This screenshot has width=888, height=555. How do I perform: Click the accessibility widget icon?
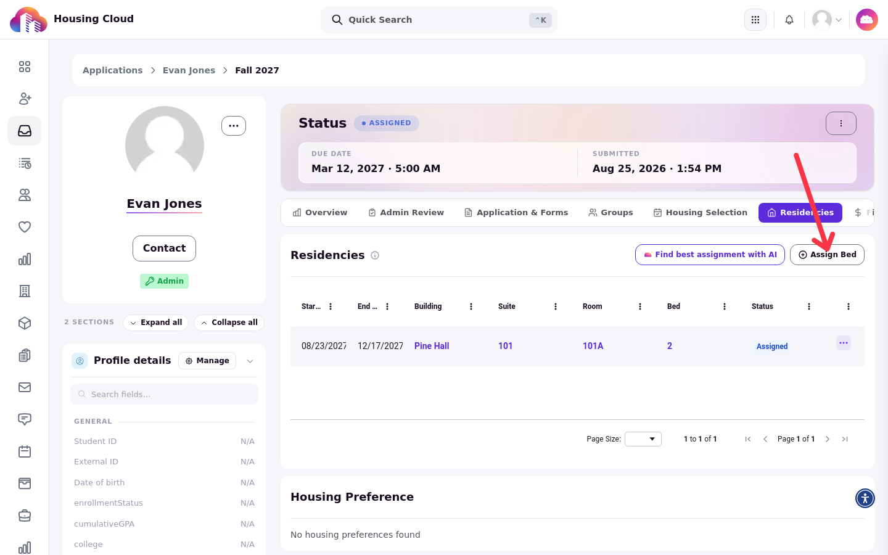click(x=865, y=498)
